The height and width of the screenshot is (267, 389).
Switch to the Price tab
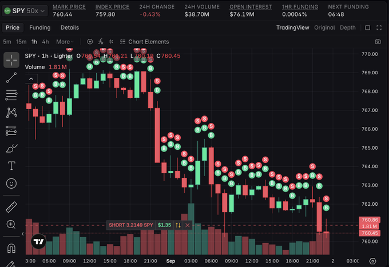pyautogui.click(x=13, y=27)
